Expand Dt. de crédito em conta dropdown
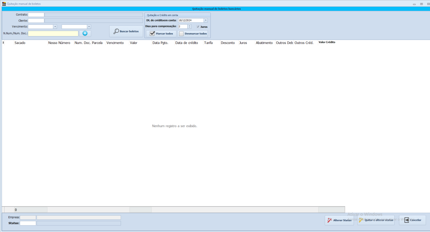 pyautogui.click(x=206, y=20)
